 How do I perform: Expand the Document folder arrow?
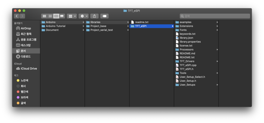(83, 30)
